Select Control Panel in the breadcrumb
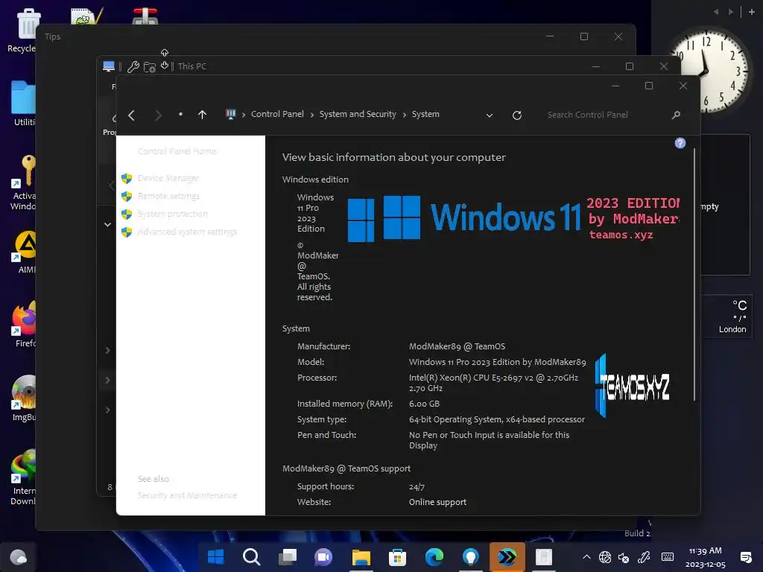Screen dimensions: 763x572 277,114
